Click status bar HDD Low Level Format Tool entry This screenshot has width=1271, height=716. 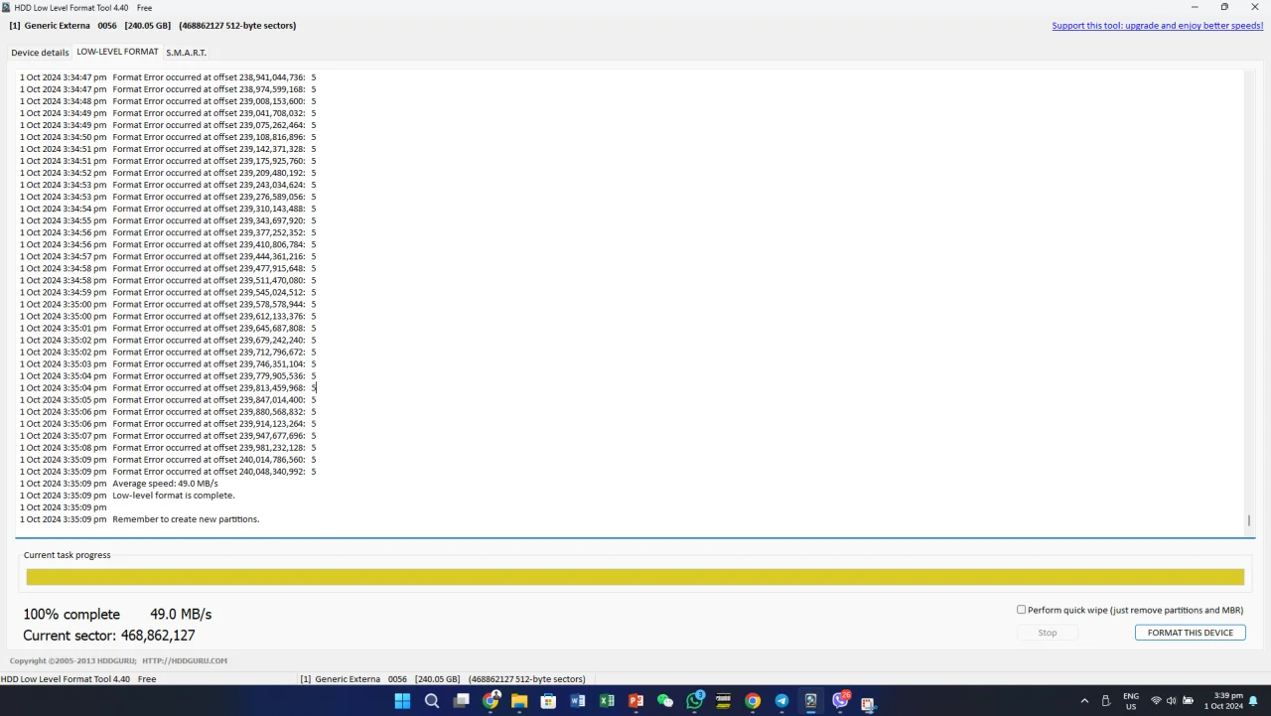coord(78,679)
